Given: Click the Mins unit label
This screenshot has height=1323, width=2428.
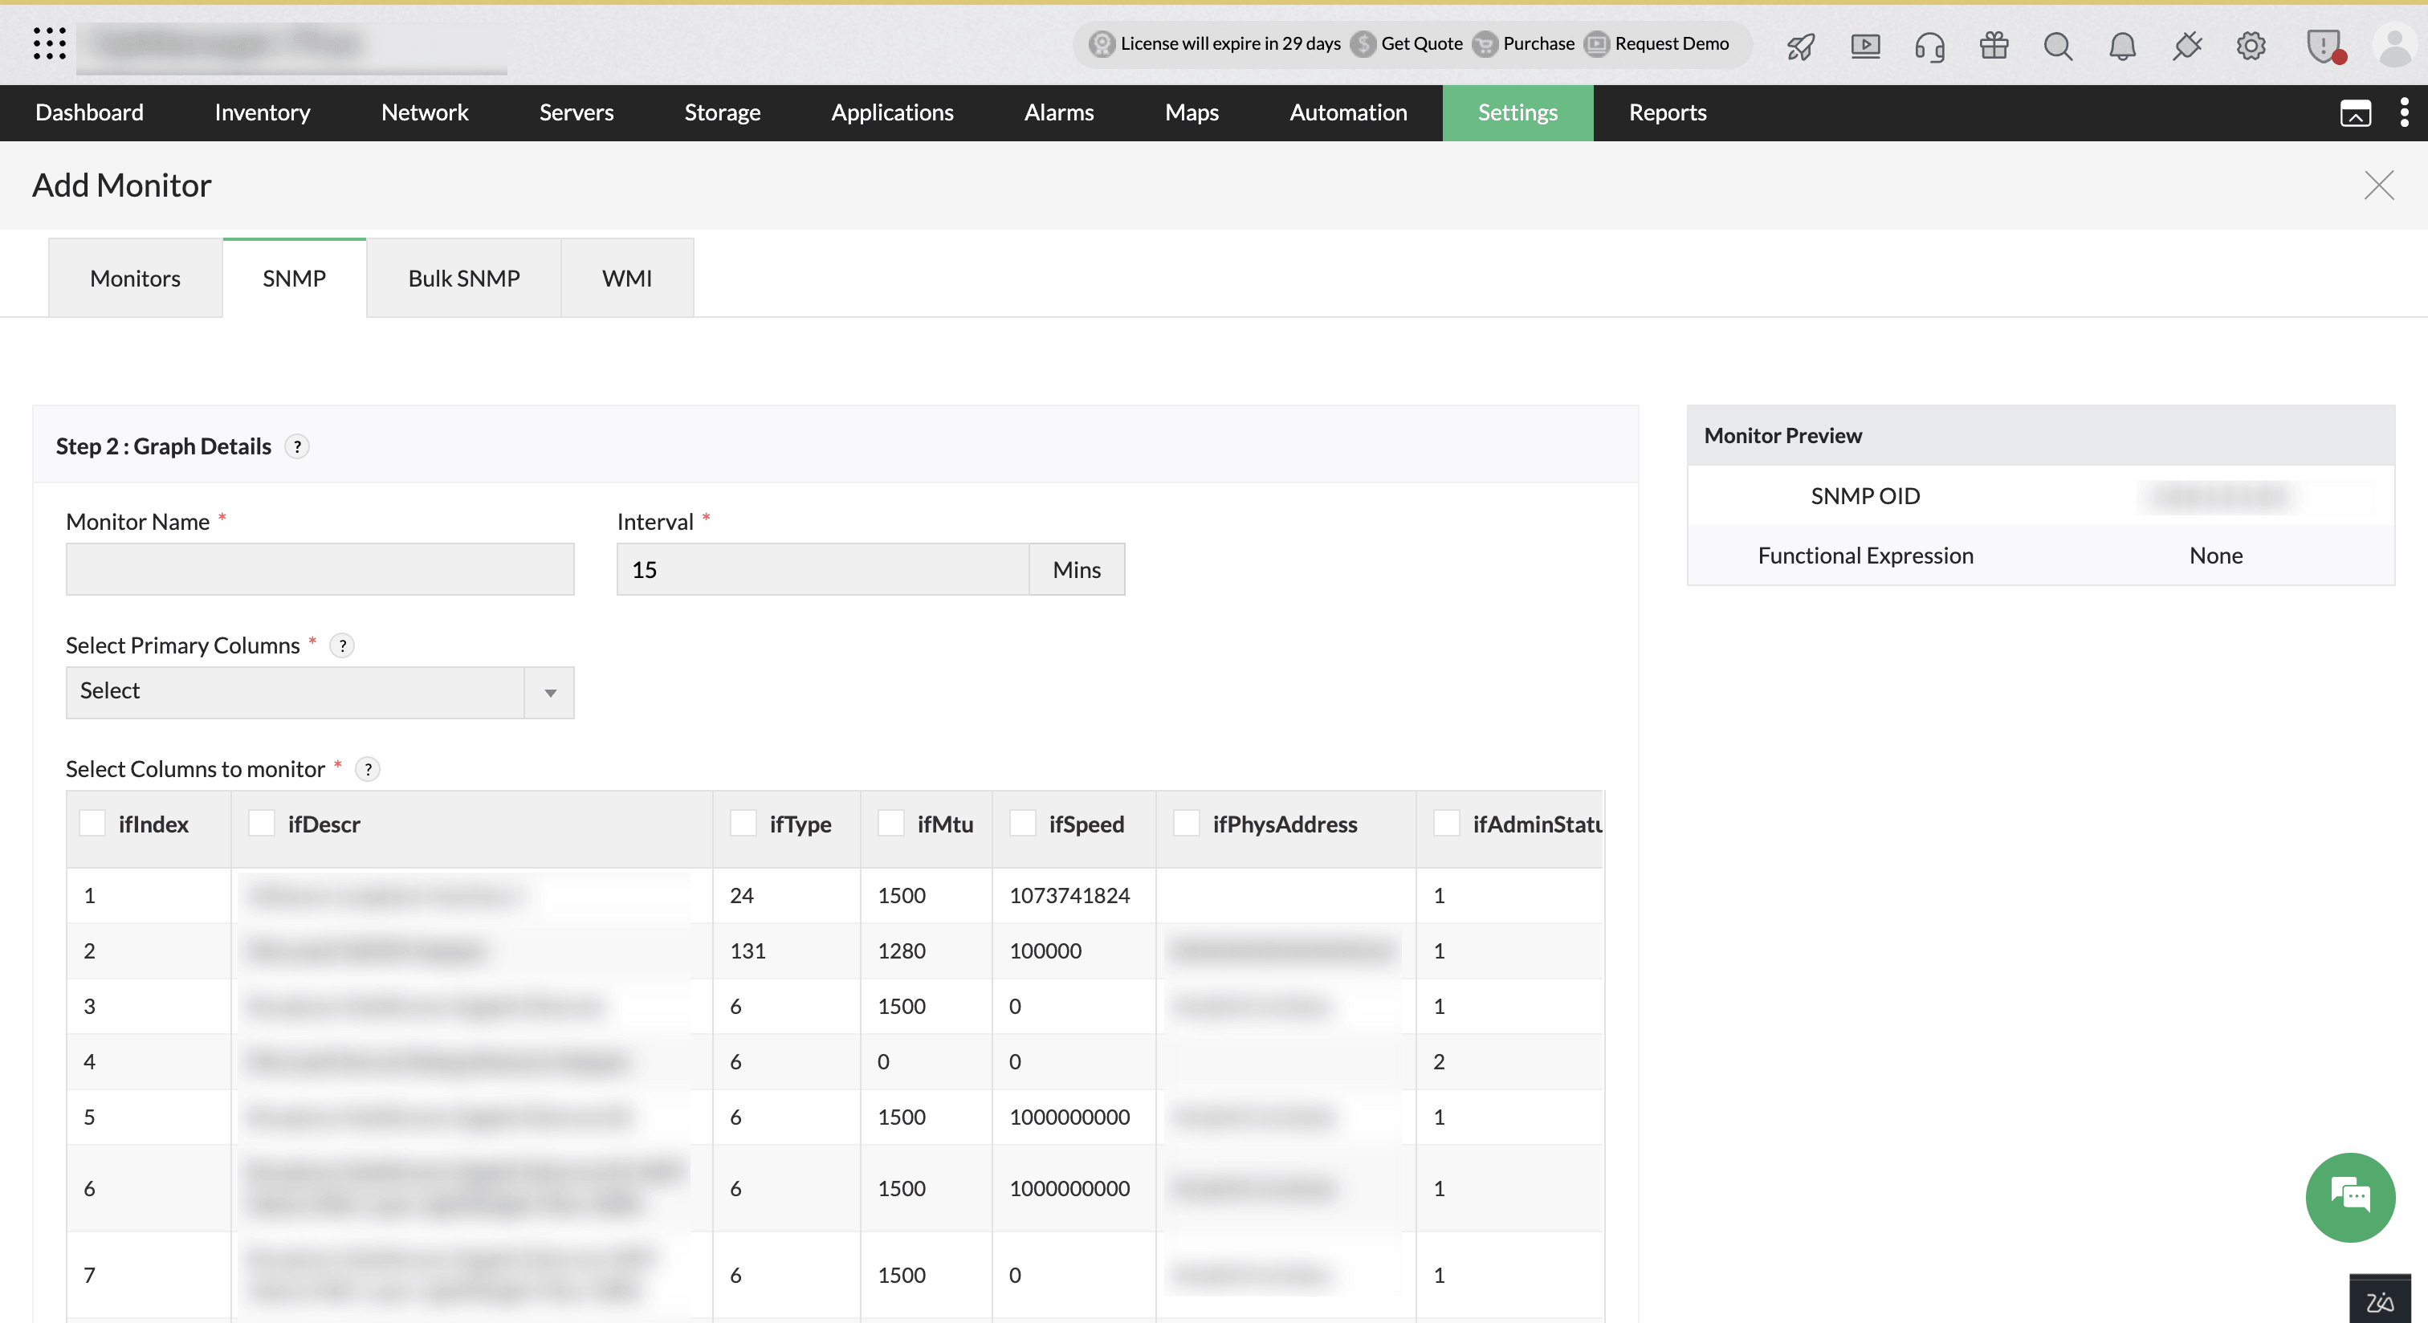Looking at the screenshot, I should (x=1077, y=569).
